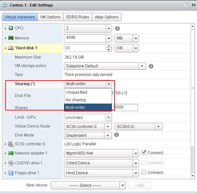Switch to the VM Options tab
The height and width of the screenshot is (194, 197).
click(50, 17)
